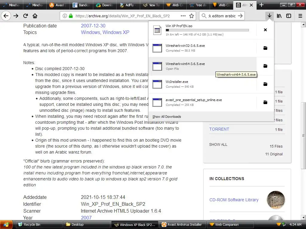Viewport: 306px width, 229px height.
Task: Click the green secure lock icon
Action: (71, 16)
